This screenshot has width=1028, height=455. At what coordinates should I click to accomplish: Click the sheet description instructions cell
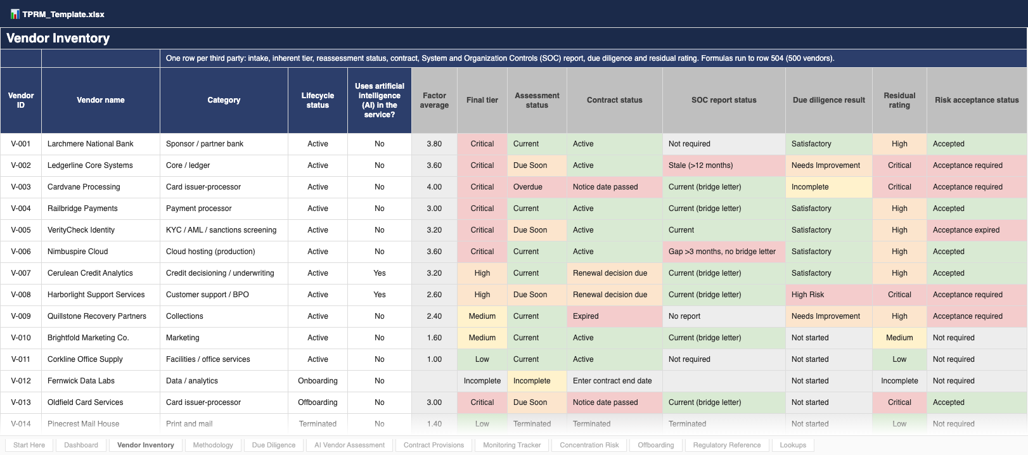click(593, 58)
